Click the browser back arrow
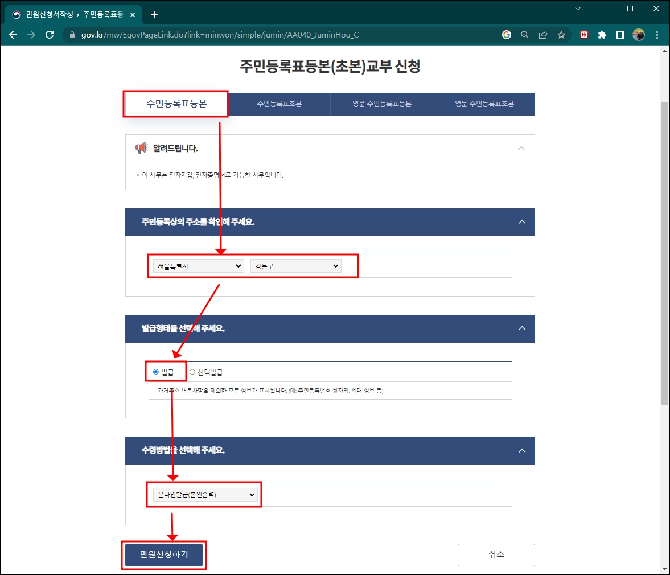This screenshot has width=670, height=575. pos(13,34)
